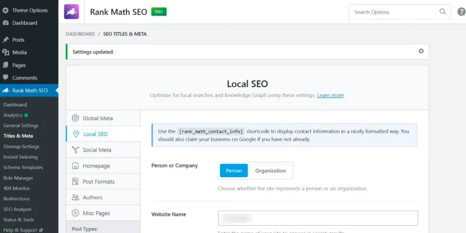Open SEO Analyzer submenu item
Image resolution: width=466 pixels, height=233 pixels.
click(18, 209)
